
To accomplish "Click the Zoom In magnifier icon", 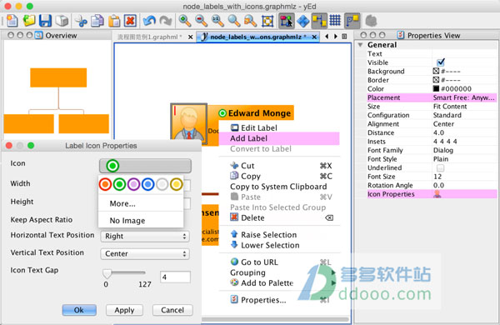I will click(x=185, y=21).
